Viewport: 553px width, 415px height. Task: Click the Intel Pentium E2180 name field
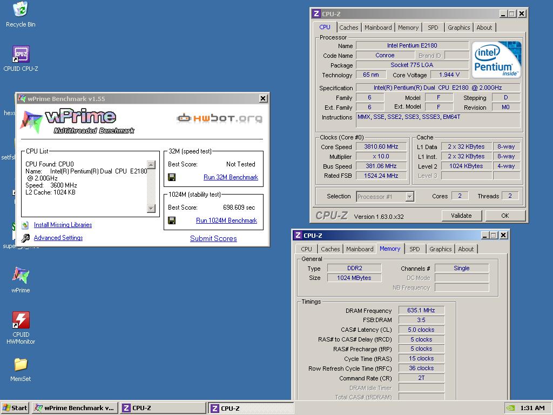click(x=412, y=45)
